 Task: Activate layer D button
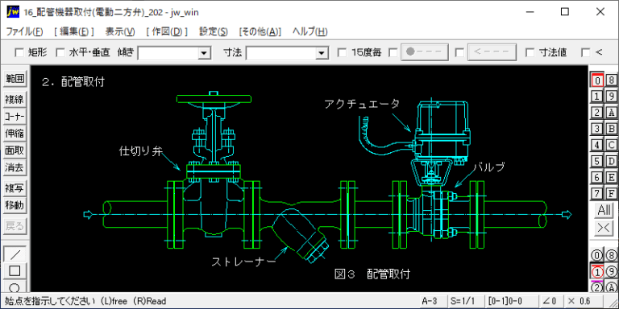(611, 161)
